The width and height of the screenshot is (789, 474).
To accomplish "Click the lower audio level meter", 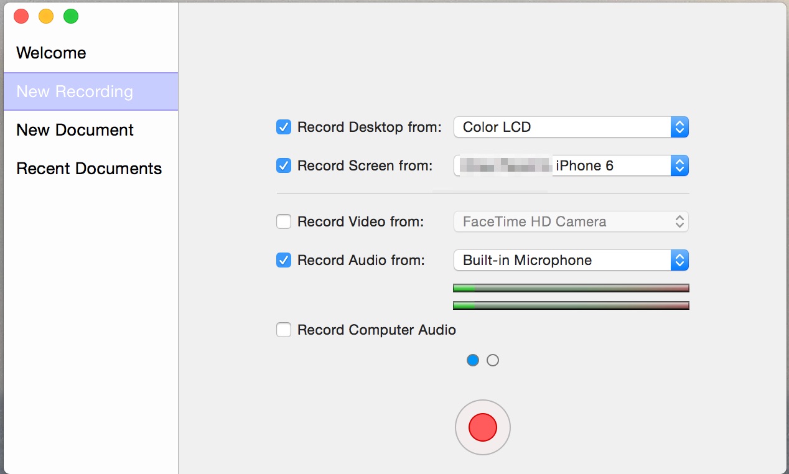I will (571, 305).
